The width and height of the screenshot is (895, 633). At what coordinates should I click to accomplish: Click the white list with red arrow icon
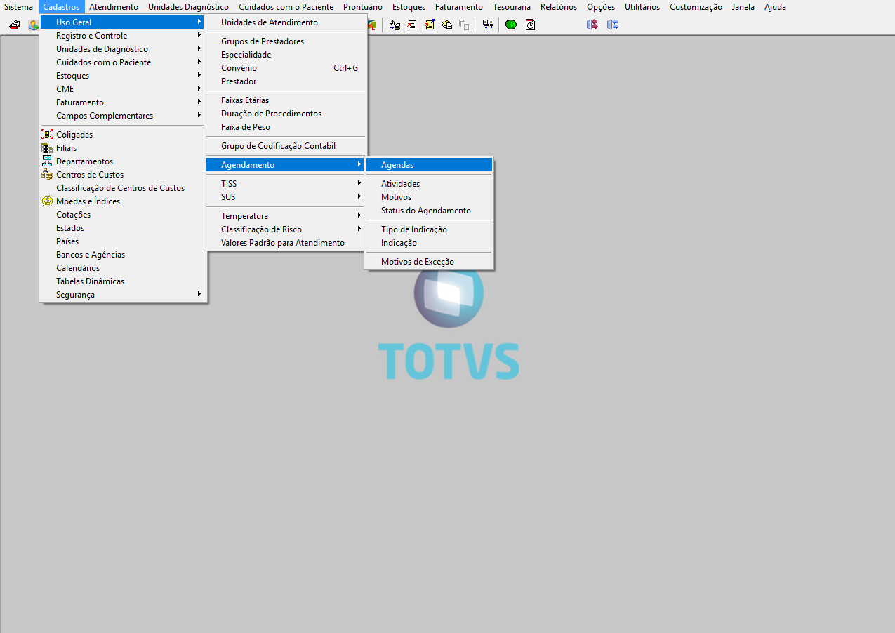click(412, 25)
